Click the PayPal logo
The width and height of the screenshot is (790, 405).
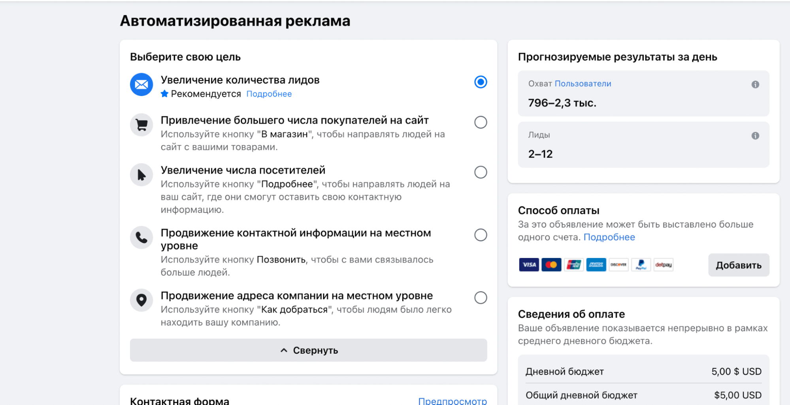[641, 265]
